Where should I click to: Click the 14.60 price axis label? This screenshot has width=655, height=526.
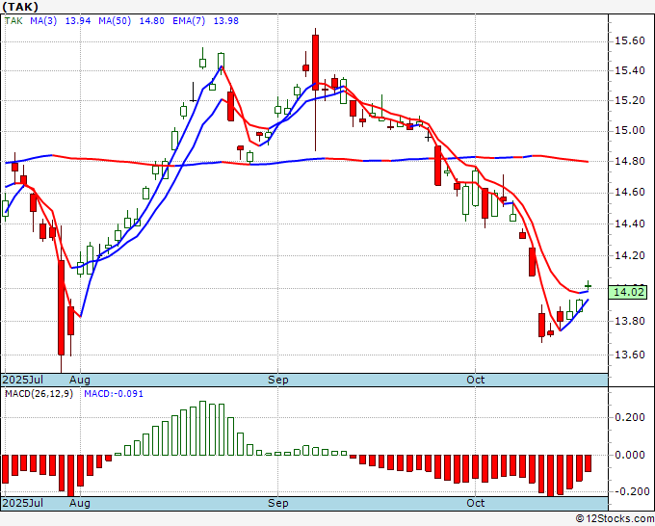630,192
